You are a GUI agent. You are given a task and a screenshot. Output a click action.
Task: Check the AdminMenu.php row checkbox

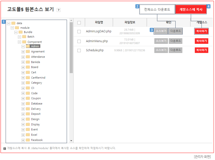coord(79,41)
